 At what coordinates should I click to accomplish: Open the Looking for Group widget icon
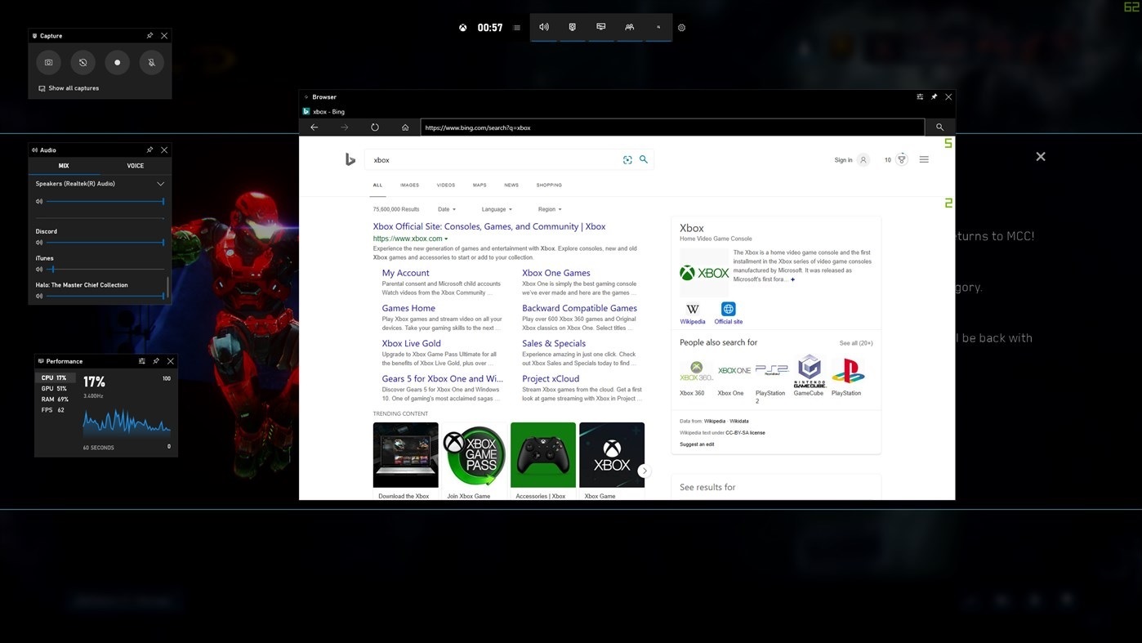point(629,27)
